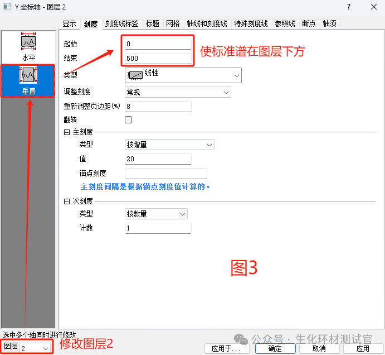Switch to the 轴线和刻度线 tab
Viewport: 385px width, 355px height.
[x=207, y=24]
